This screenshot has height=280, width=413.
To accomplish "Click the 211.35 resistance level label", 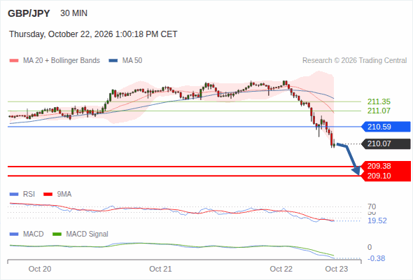I will click(379, 101).
